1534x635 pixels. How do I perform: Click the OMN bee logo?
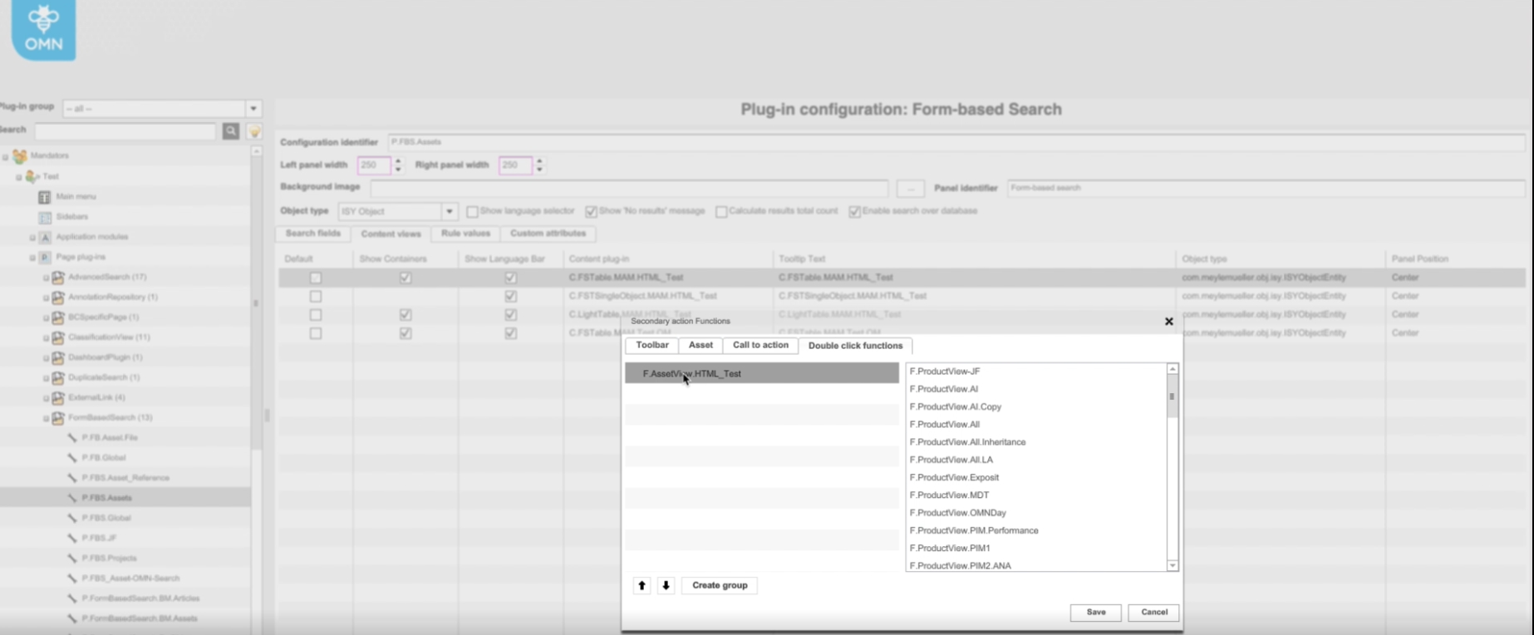43,29
